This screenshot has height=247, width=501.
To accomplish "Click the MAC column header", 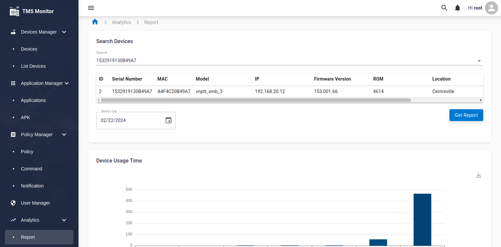I will point(163,79).
